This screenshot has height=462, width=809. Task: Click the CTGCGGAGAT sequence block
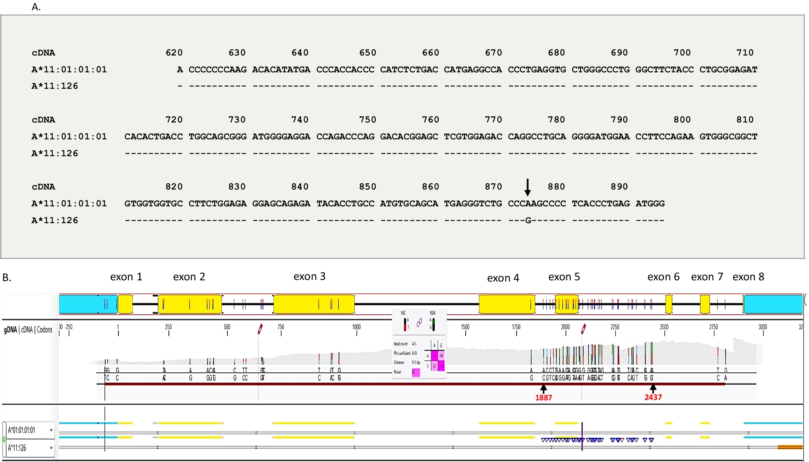(728, 69)
